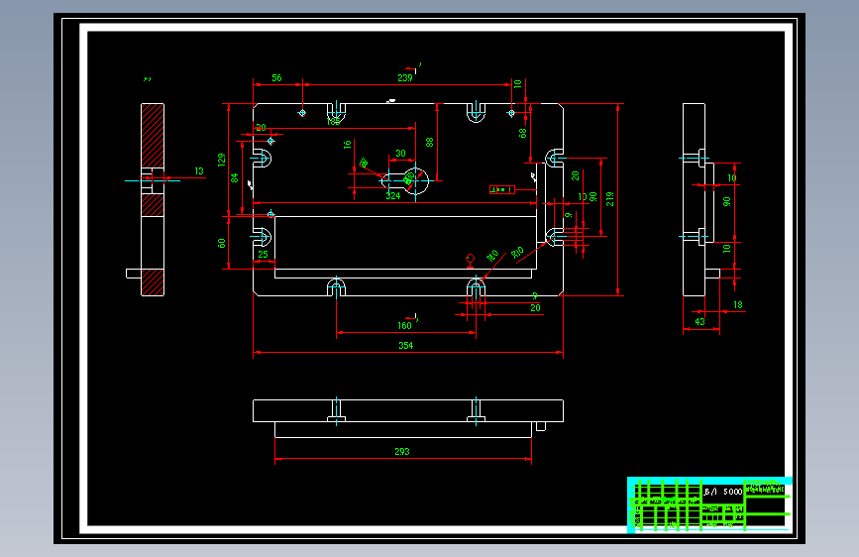Click the 293 dimension under bottom view
The width and height of the screenshot is (859, 557).
point(402,452)
